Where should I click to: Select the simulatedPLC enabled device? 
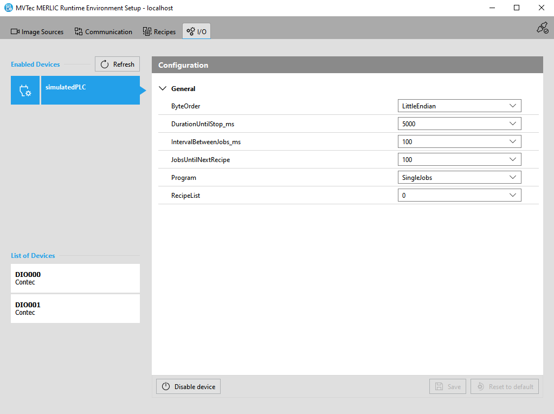pos(90,90)
